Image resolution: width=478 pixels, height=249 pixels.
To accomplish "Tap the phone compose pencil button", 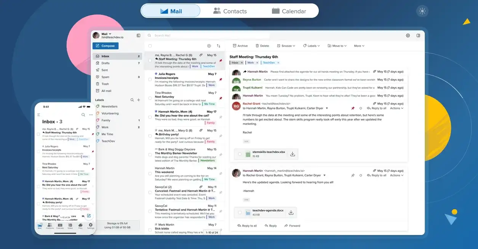I will tap(89, 216).
